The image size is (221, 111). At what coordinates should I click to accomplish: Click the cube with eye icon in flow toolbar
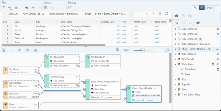27,50
